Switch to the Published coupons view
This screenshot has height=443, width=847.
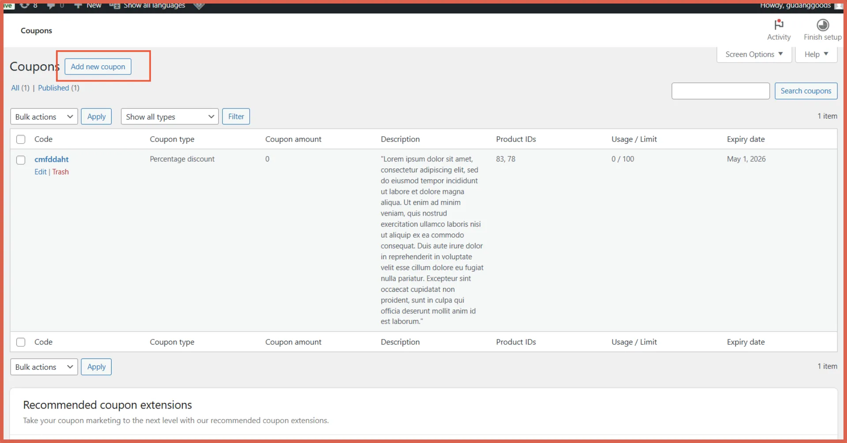tap(53, 88)
